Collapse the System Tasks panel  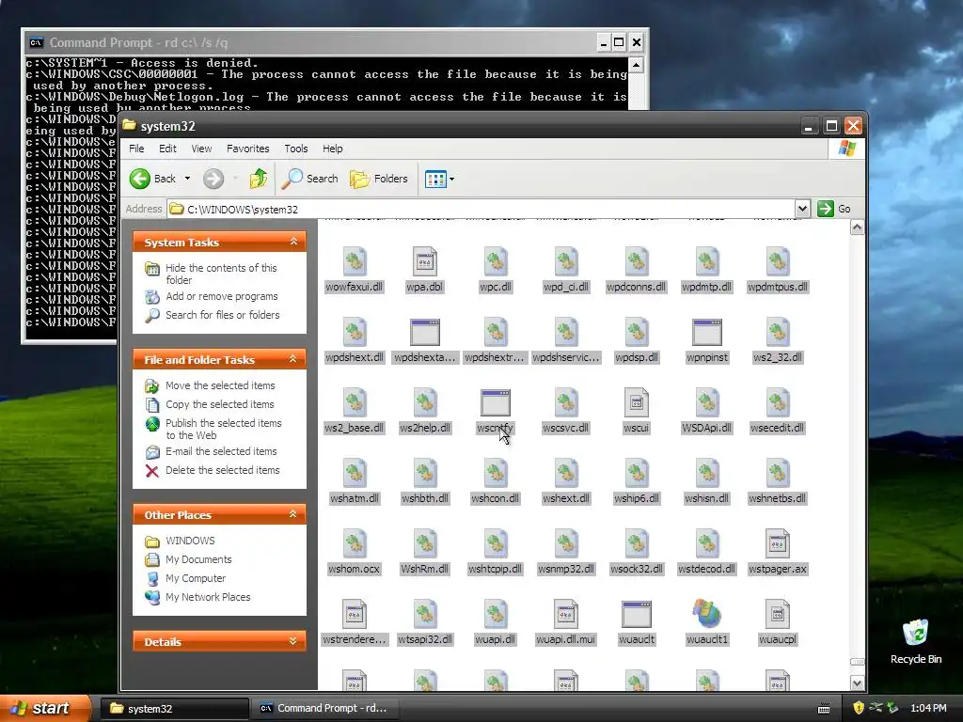(293, 242)
